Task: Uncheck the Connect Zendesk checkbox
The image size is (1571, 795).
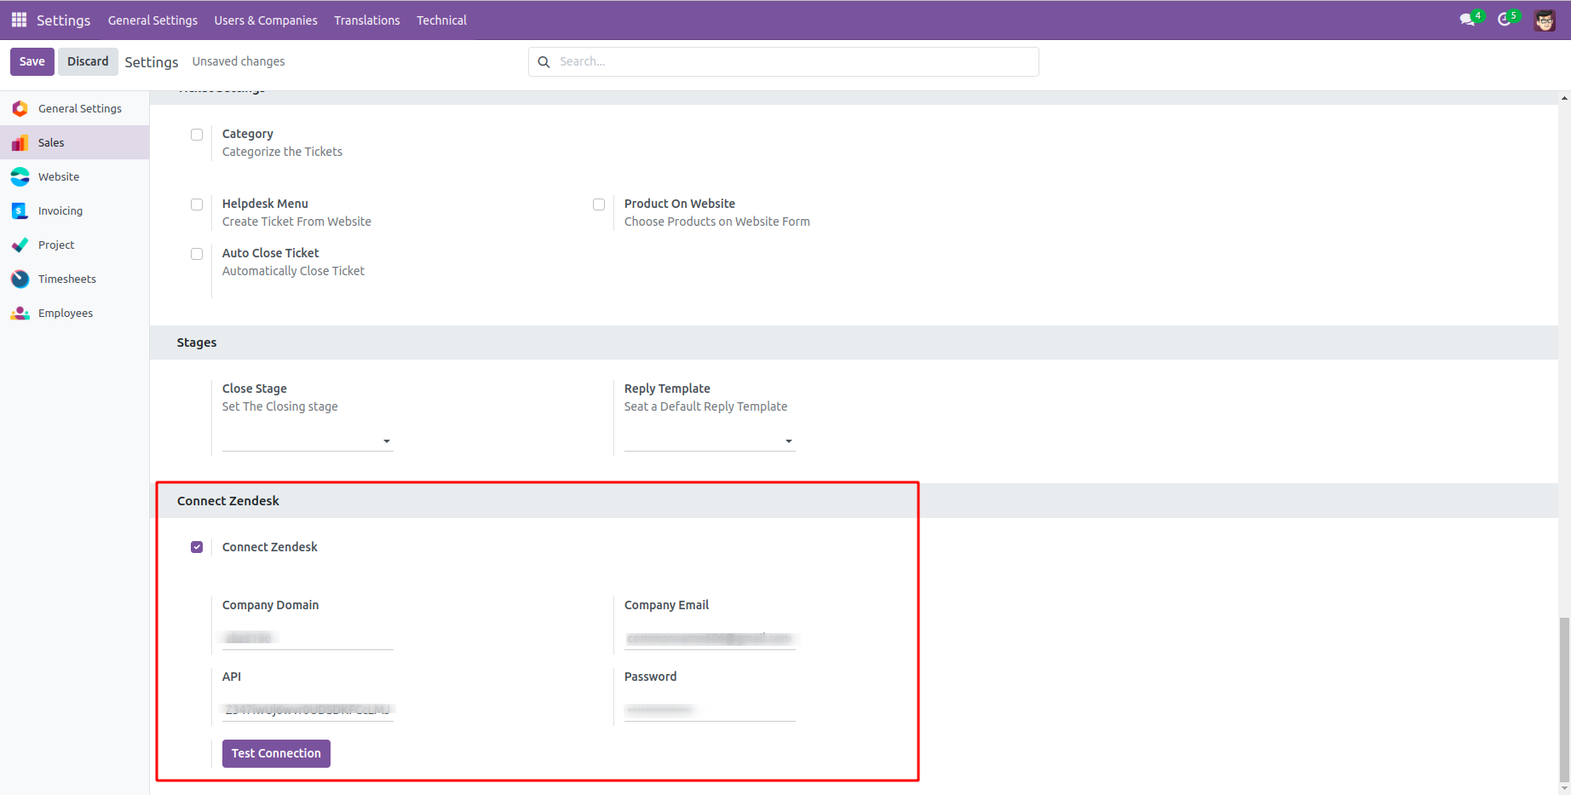Action: point(197,547)
